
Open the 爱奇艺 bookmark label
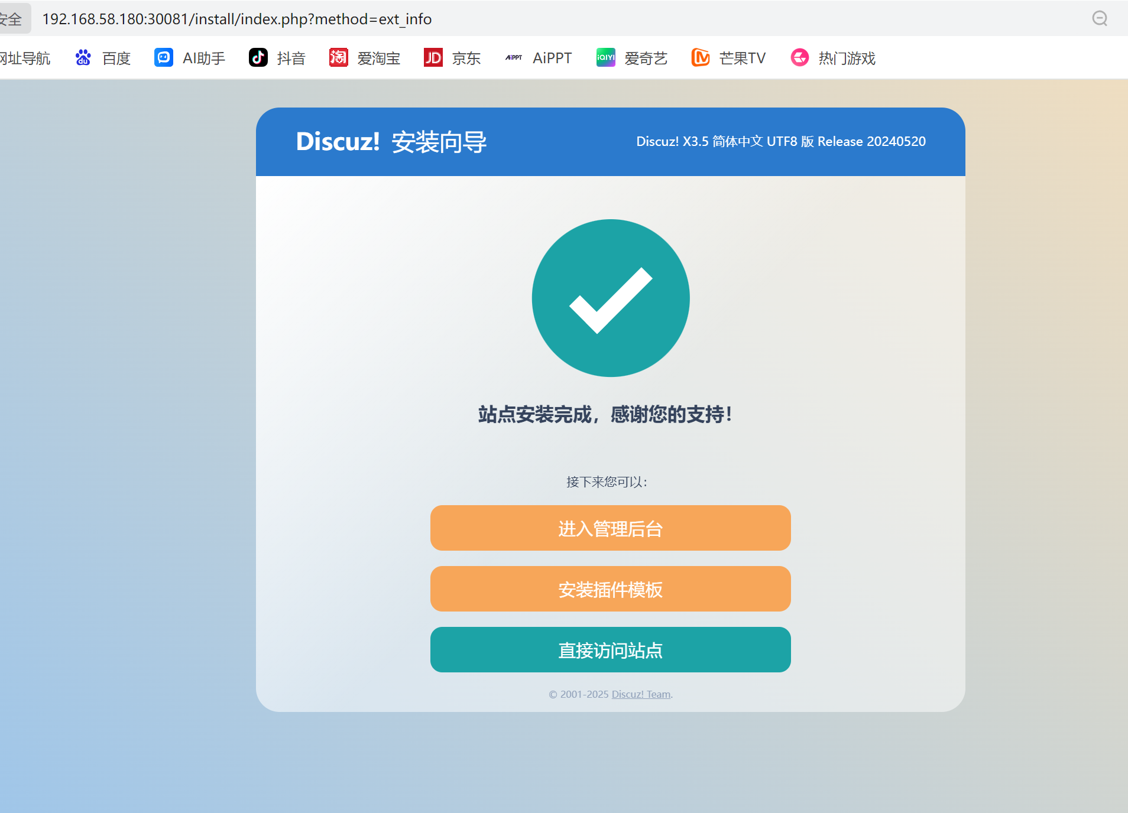[x=646, y=58]
